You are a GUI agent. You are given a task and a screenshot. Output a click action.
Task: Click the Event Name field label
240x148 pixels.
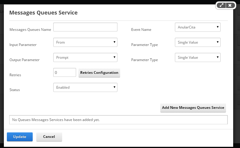(141, 30)
